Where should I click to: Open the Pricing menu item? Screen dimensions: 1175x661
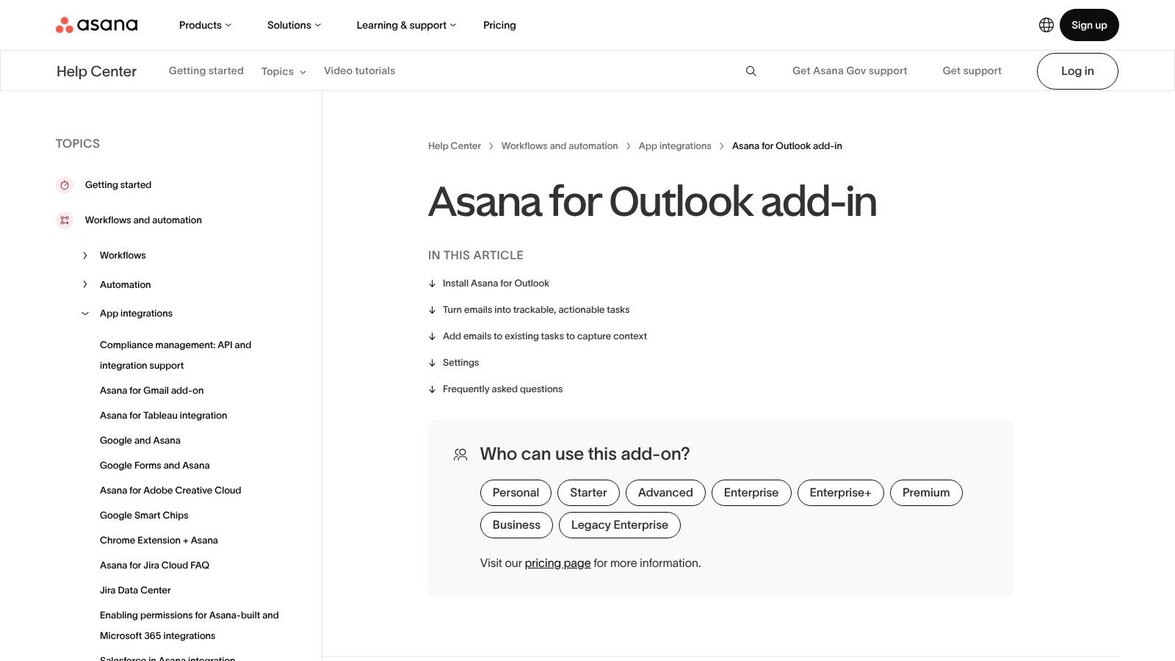(499, 25)
